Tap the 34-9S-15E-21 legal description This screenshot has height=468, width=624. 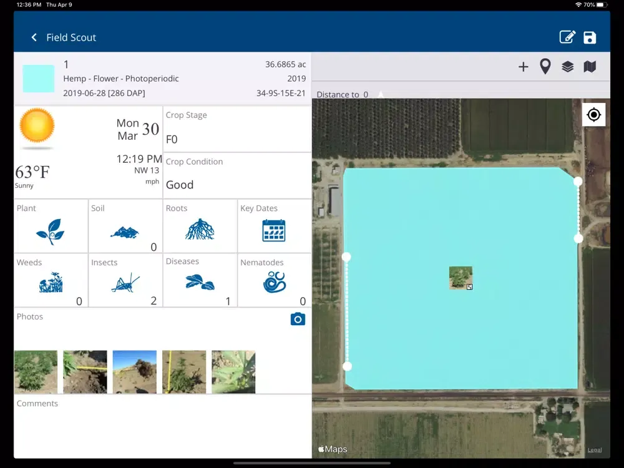pos(281,93)
